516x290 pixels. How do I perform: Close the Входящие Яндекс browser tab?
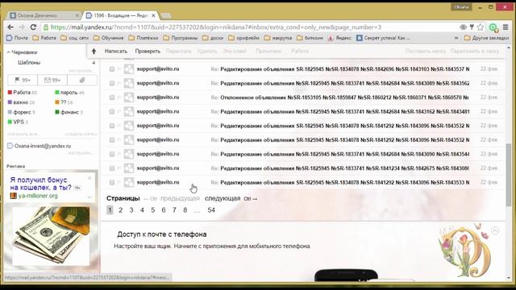click(x=153, y=15)
